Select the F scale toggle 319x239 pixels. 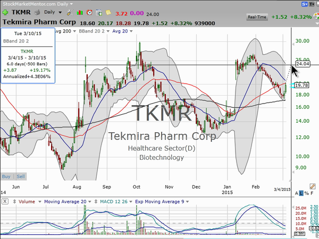[312, 193]
